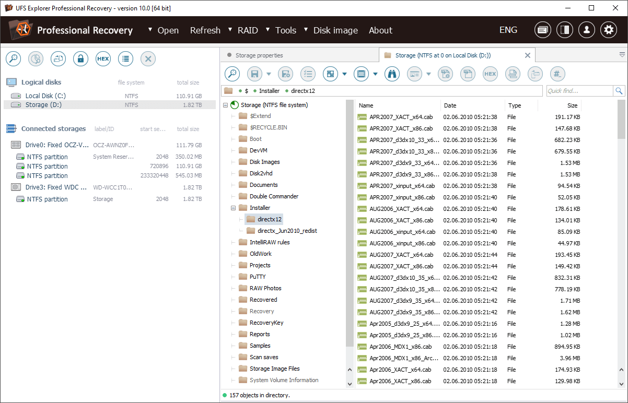Click the checklist icon in file toolbar
Image resolution: width=628 pixels, height=403 pixels.
[x=308, y=74]
